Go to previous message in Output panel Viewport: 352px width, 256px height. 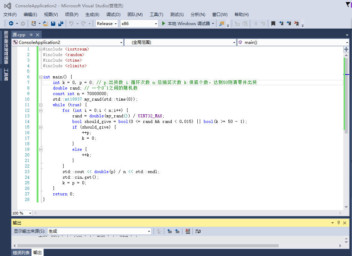[170, 231]
